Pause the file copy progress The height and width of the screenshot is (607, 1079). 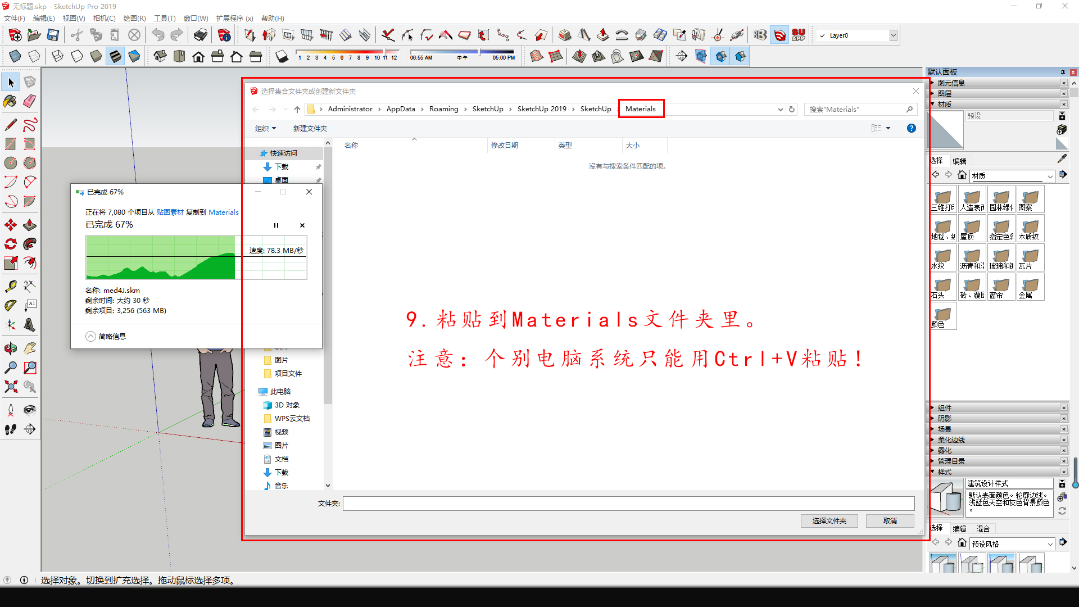pos(276,225)
